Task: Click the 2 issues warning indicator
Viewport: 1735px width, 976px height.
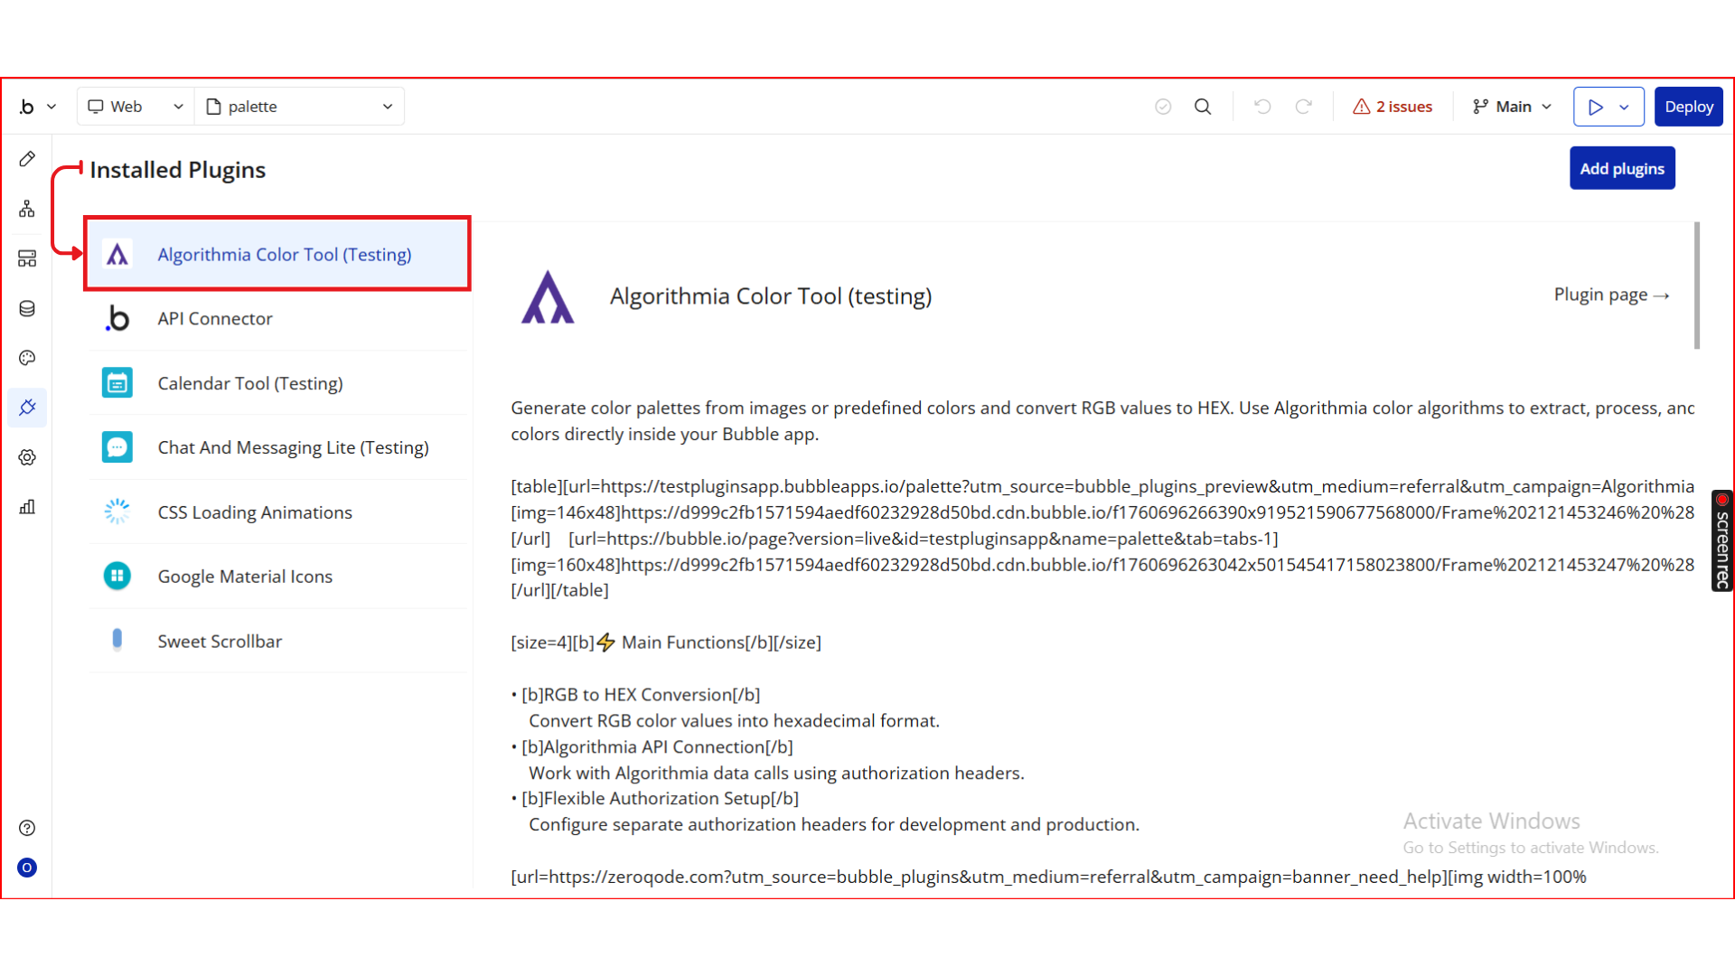Action: coord(1393,107)
